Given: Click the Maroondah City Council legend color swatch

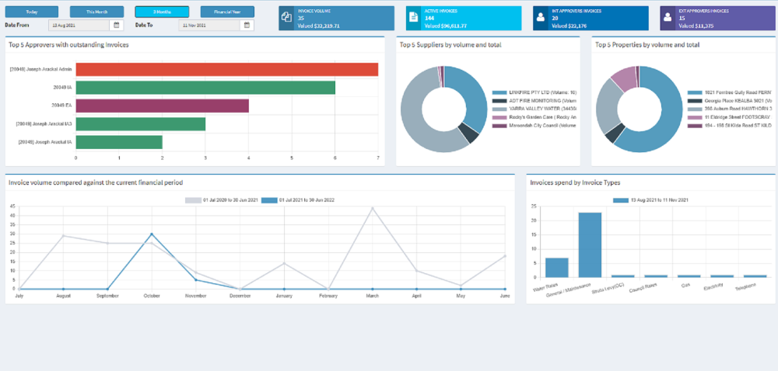Looking at the screenshot, I should 499,127.
